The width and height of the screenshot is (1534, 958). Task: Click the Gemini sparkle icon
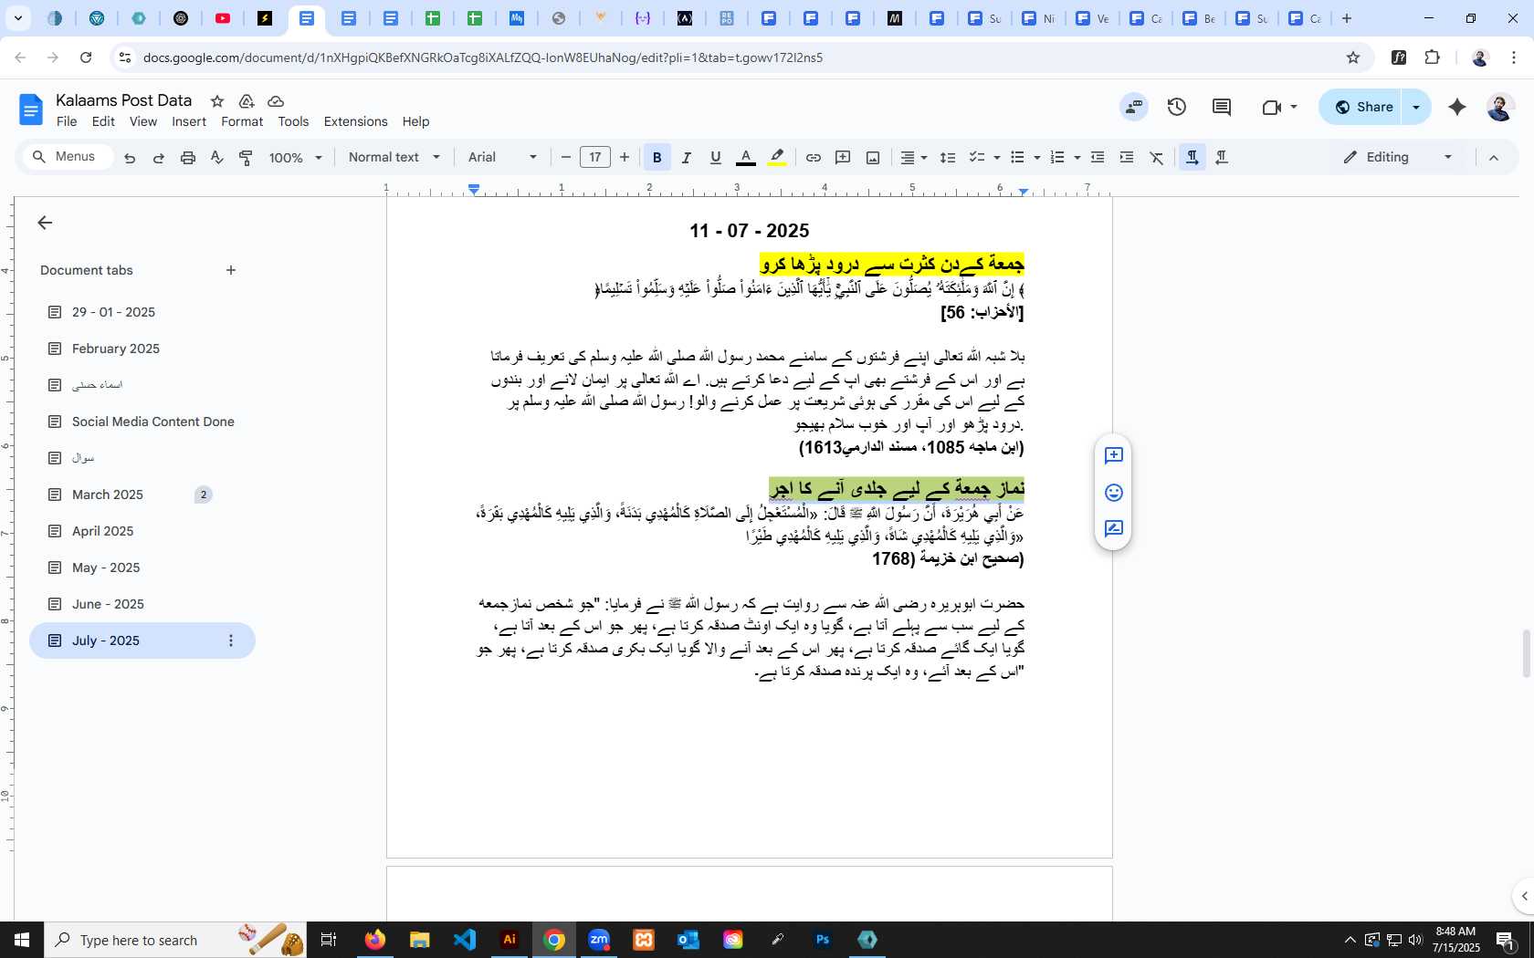click(x=1457, y=107)
